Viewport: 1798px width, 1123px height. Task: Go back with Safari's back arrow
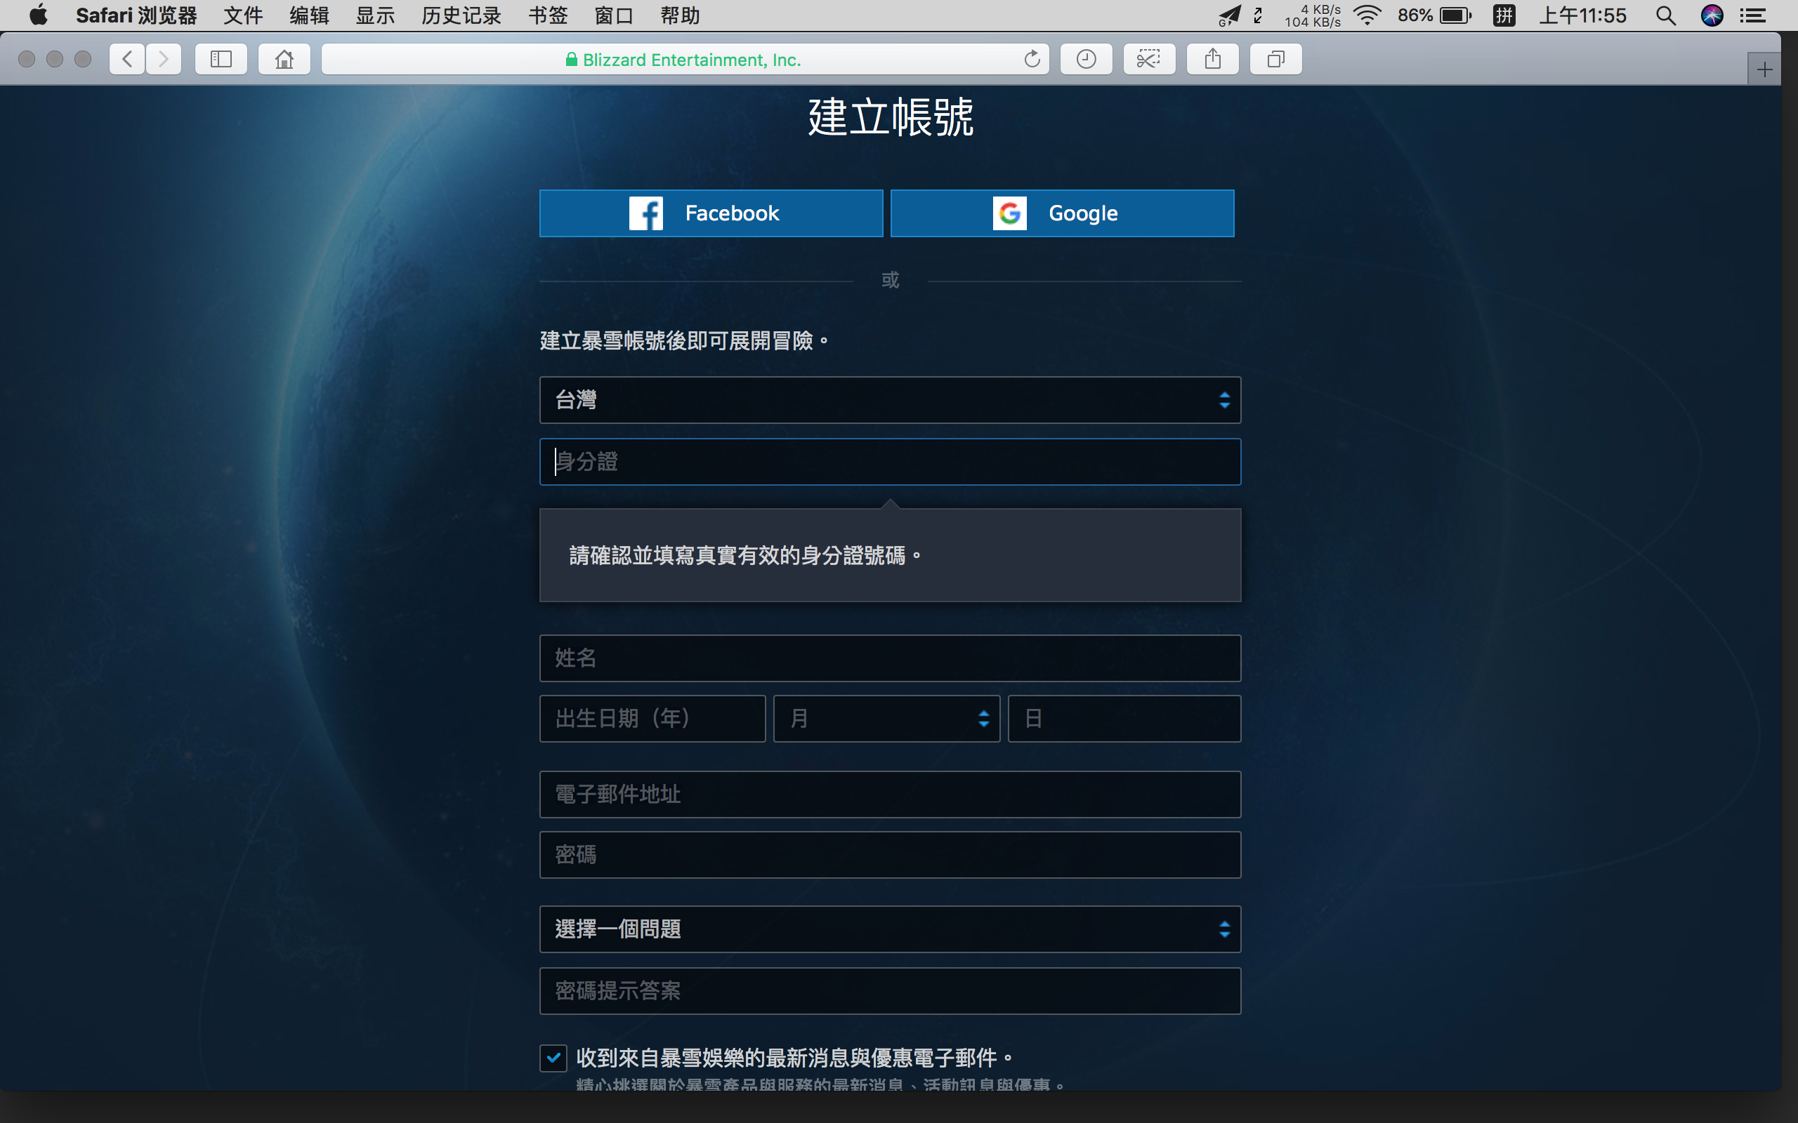click(x=127, y=60)
